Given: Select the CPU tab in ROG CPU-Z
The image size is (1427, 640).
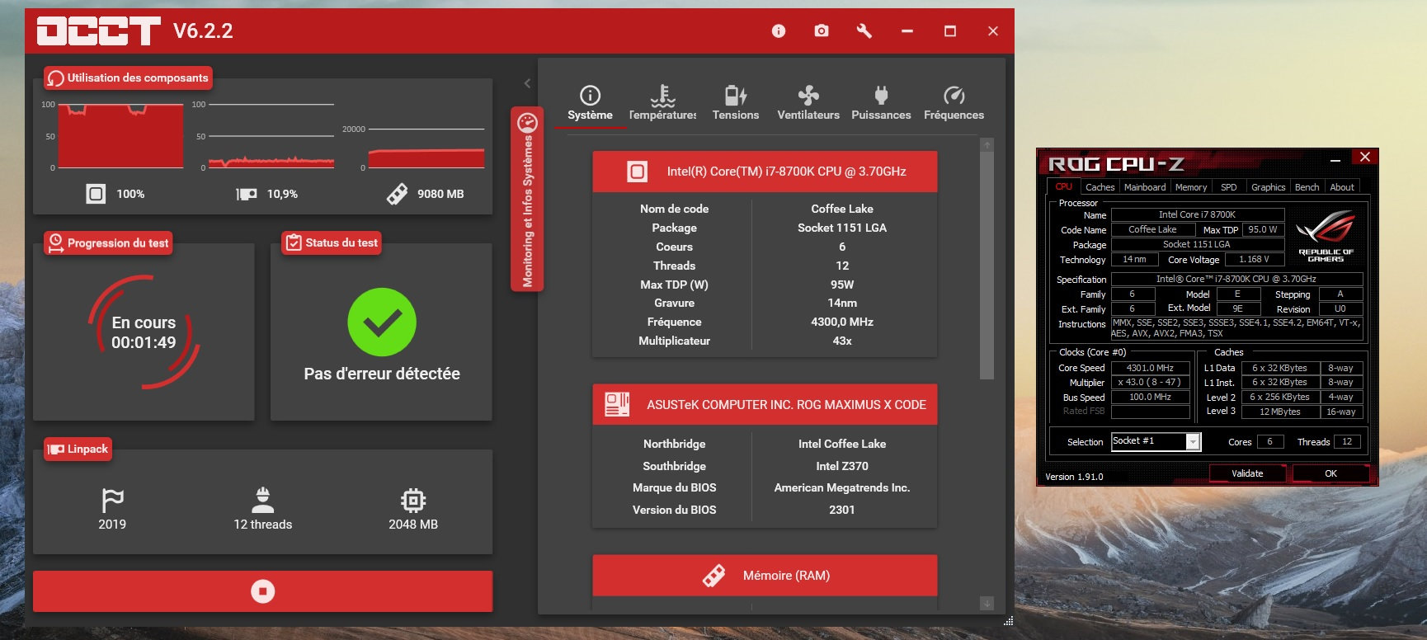Looking at the screenshot, I should pyautogui.click(x=1064, y=186).
